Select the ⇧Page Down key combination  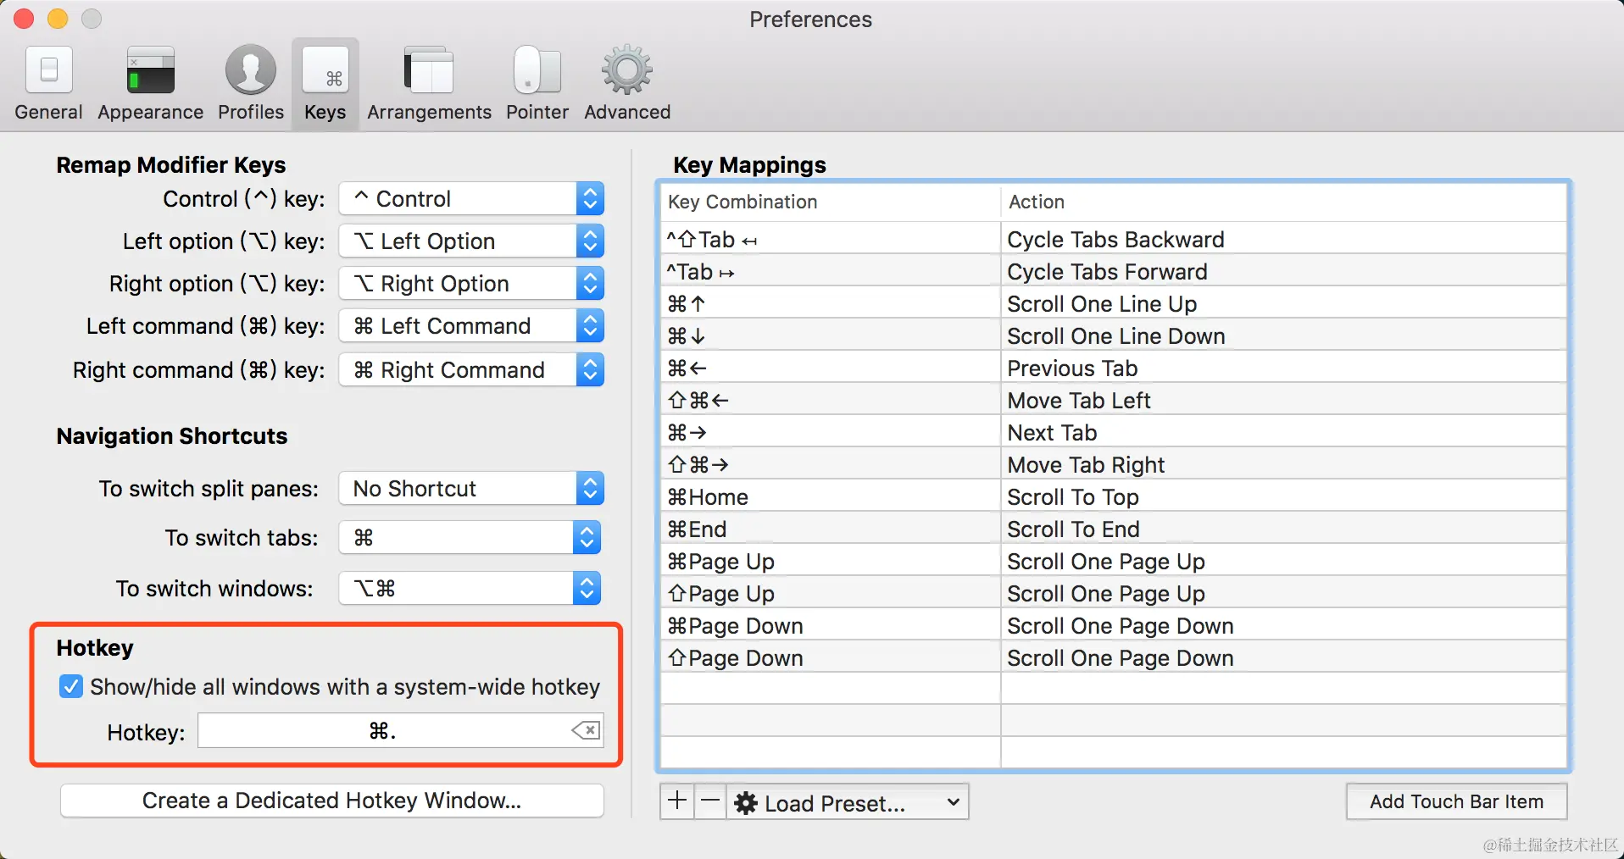[x=735, y=658]
